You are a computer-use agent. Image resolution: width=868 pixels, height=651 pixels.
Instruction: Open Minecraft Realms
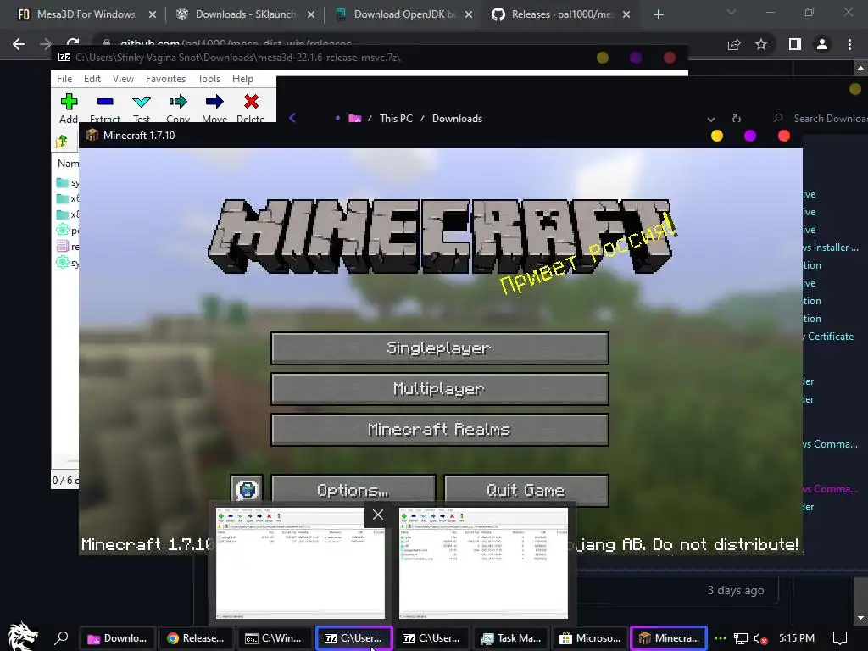click(x=440, y=430)
